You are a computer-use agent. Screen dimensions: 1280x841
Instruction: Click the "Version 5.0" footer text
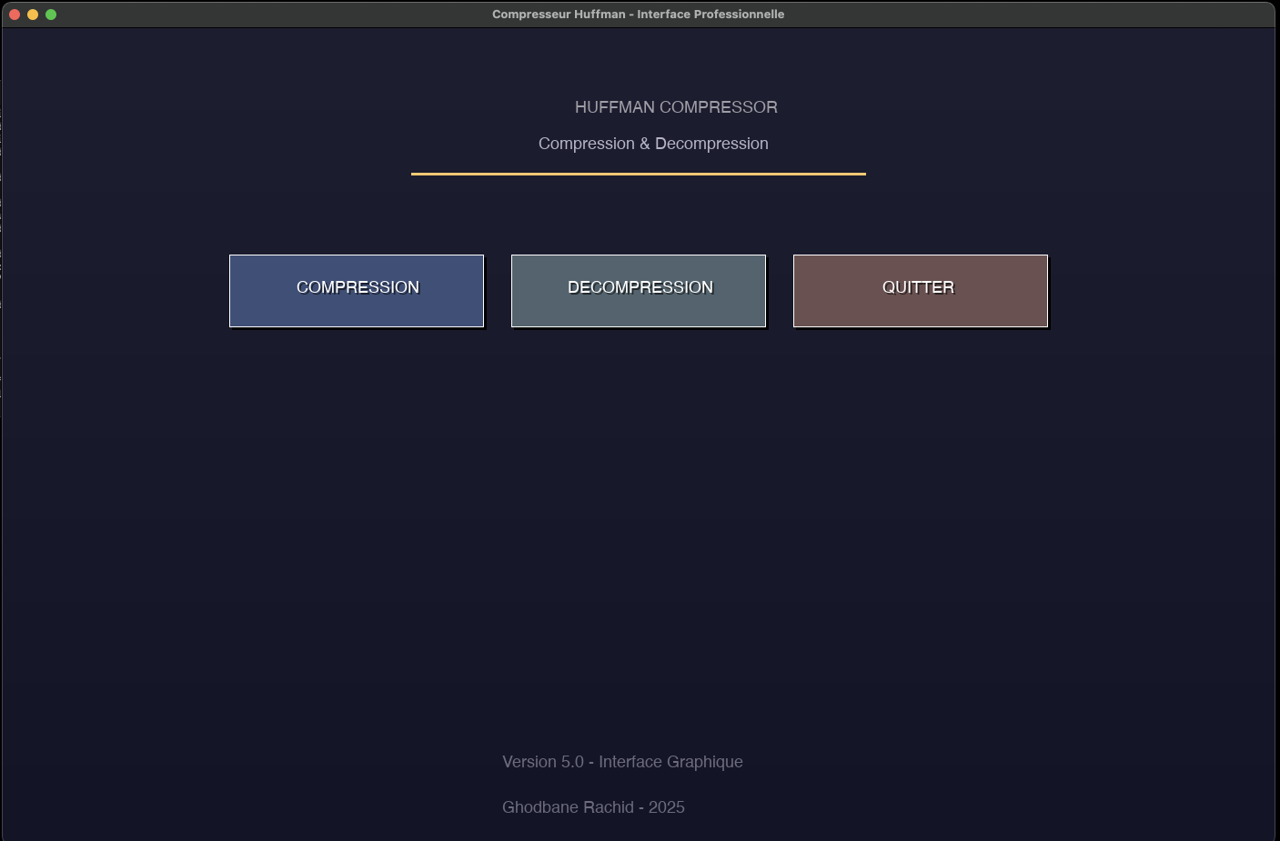tap(542, 762)
